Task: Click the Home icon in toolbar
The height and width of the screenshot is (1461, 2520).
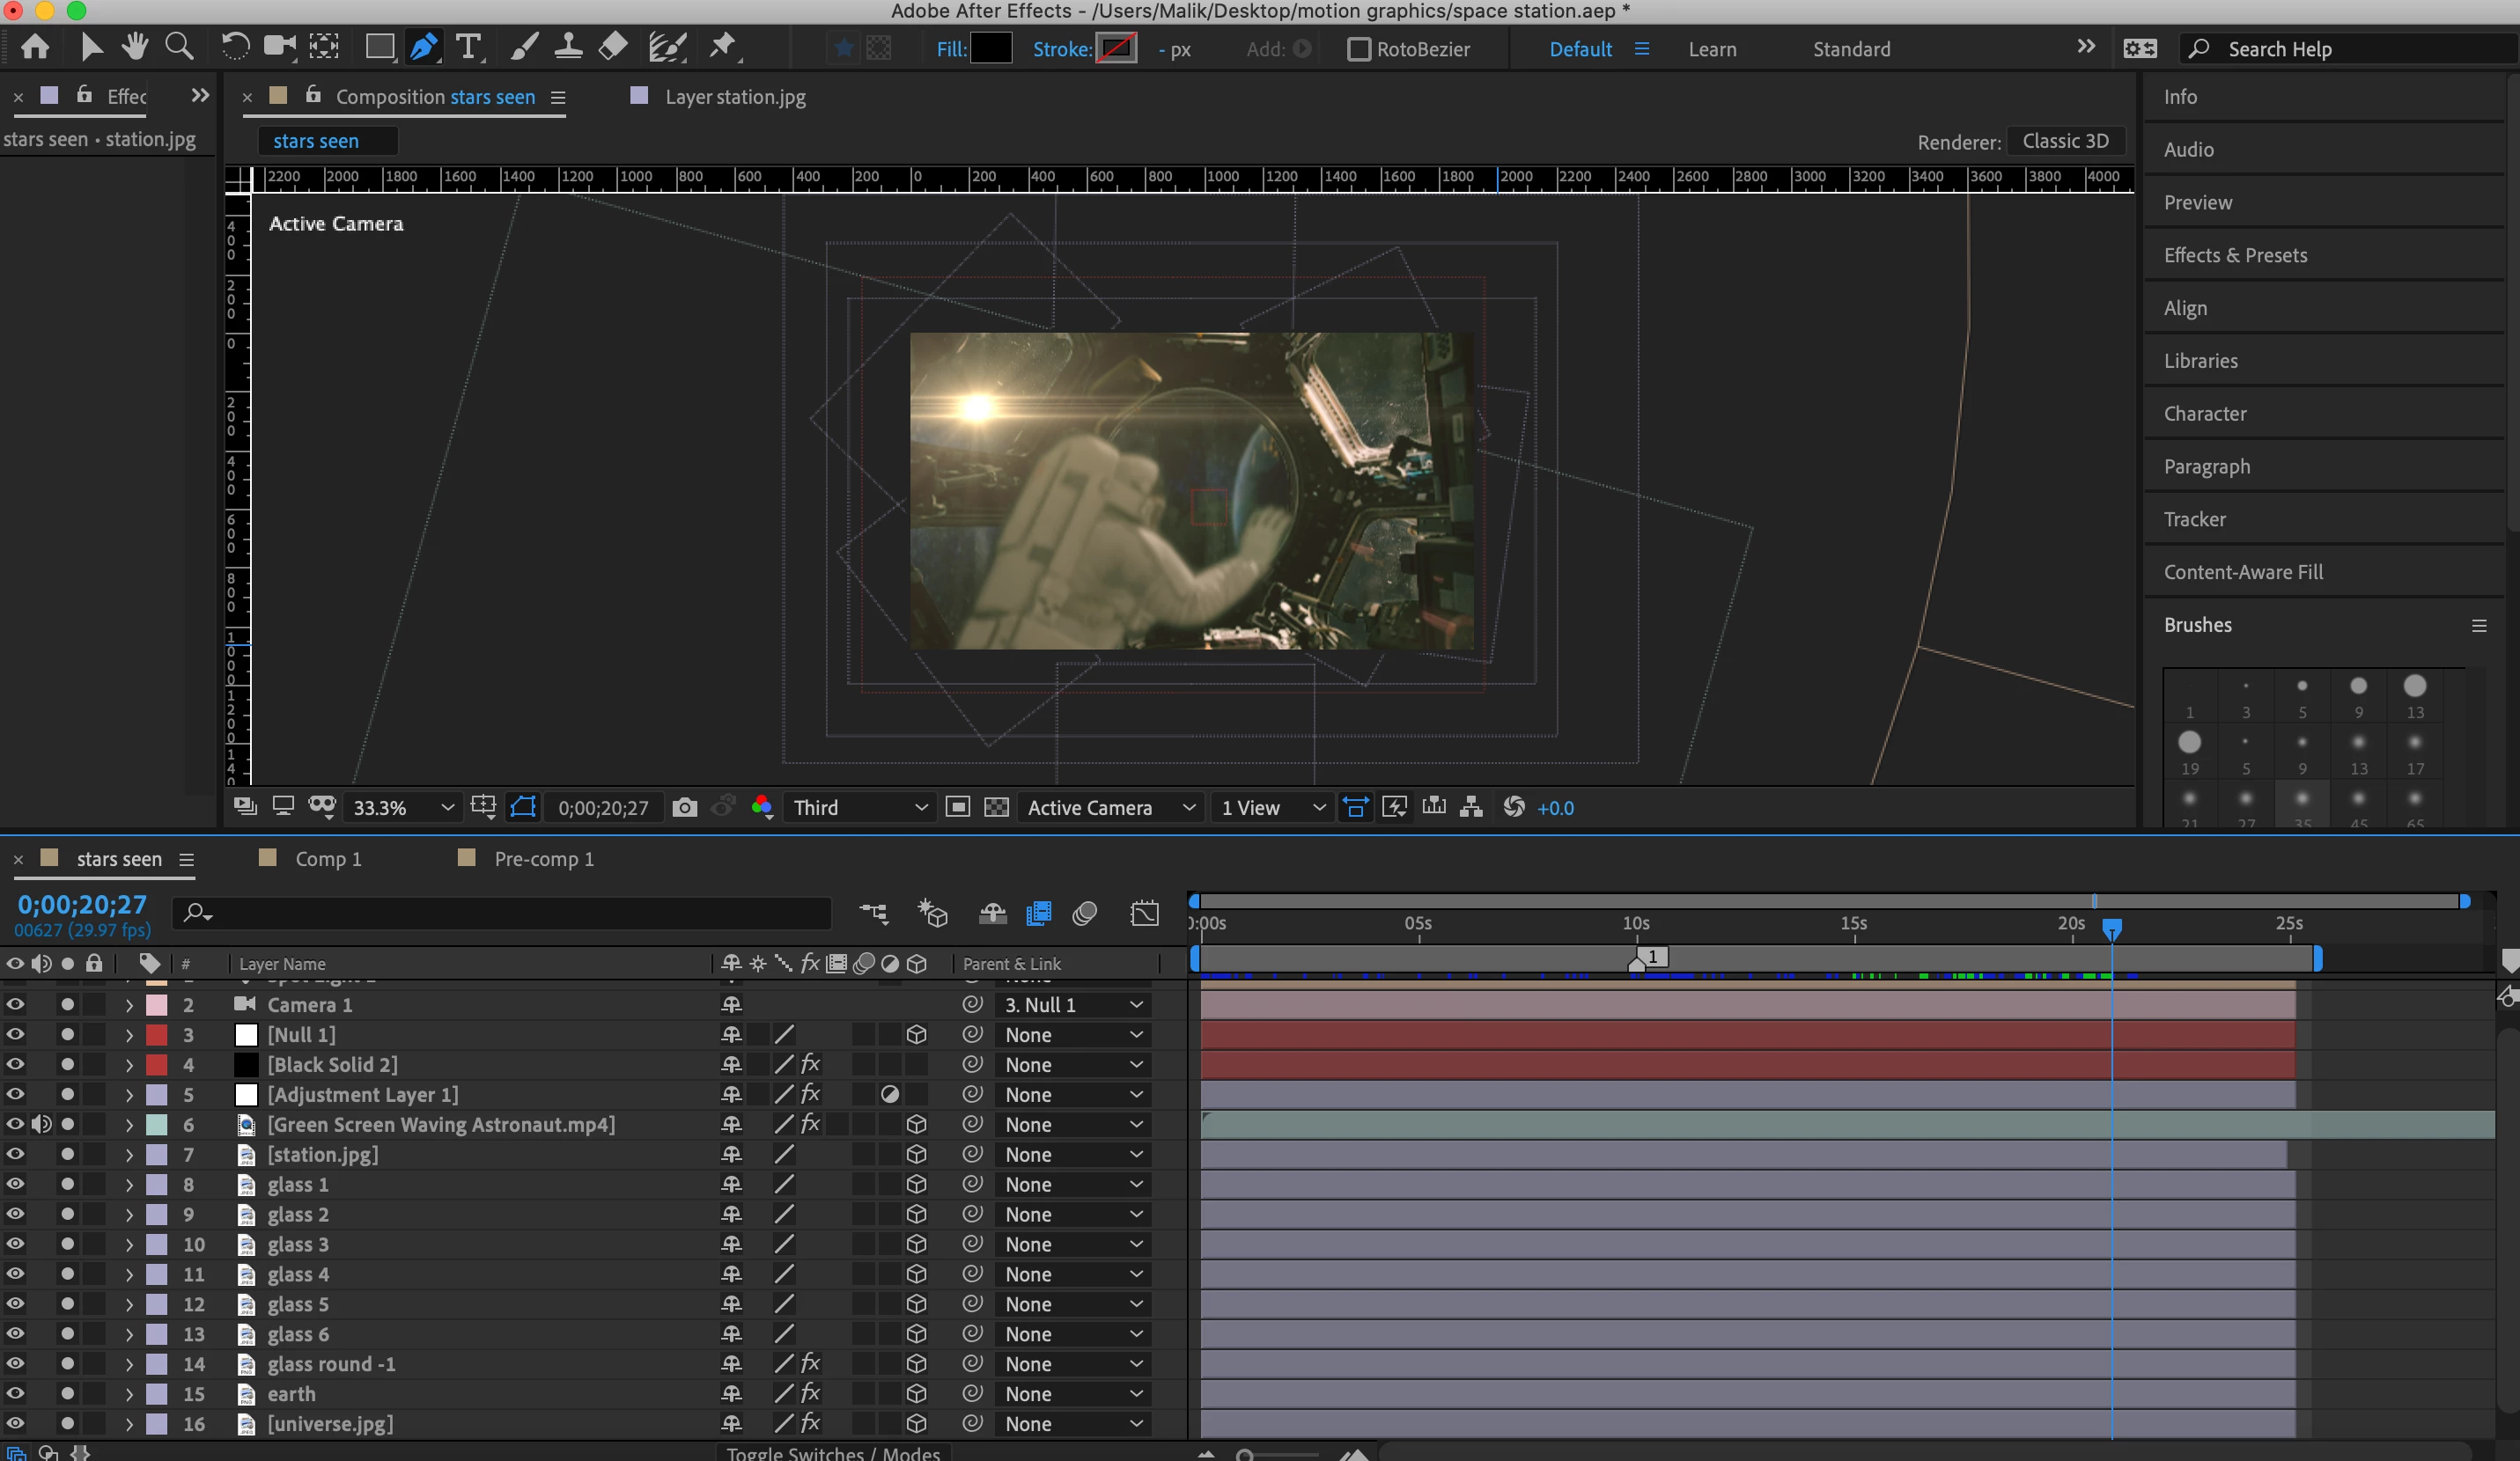Action: (35, 47)
